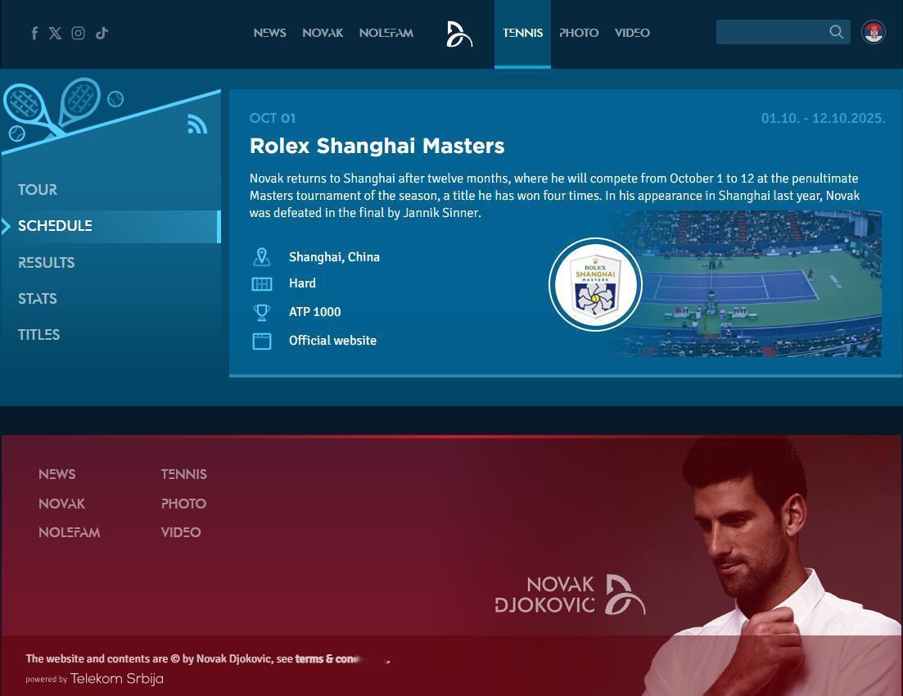Open the Facebook social icon
This screenshot has height=696, width=903.
pyautogui.click(x=34, y=33)
